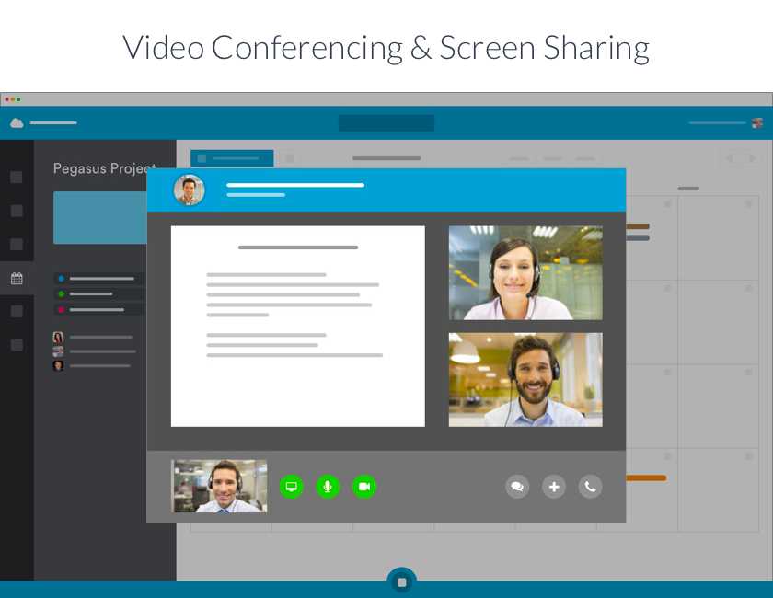Click the search field in the top bar

pyautogui.click(x=386, y=123)
